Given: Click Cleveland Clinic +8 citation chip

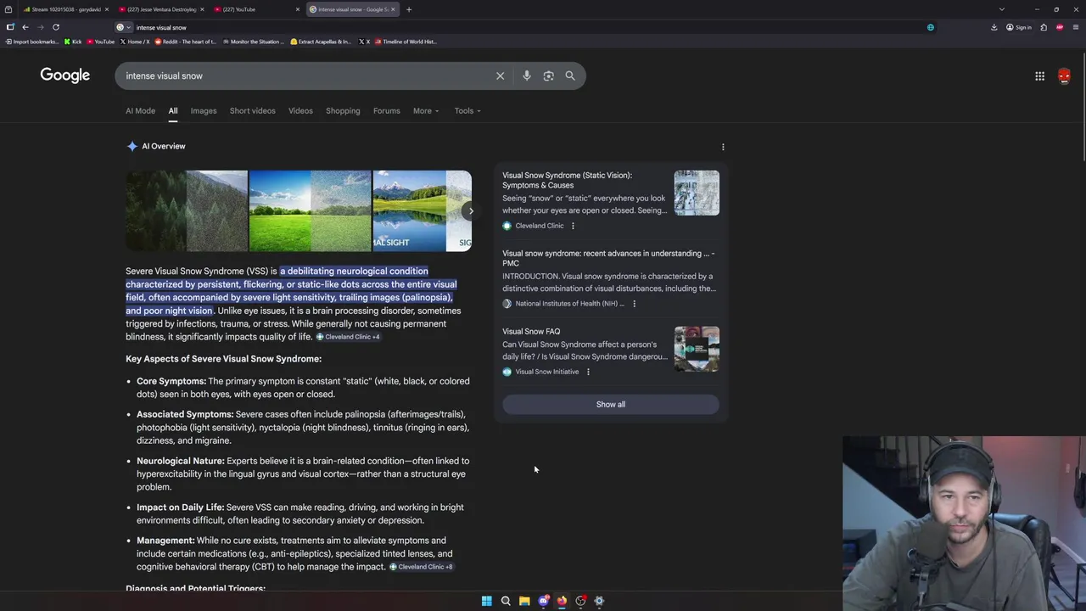Looking at the screenshot, I should (422, 567).
